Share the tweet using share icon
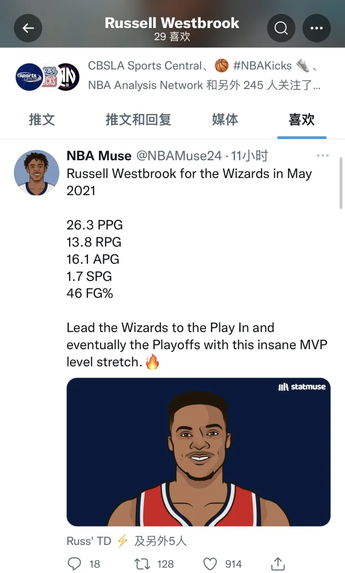Viewport: 345px width, 573px height. [278, 563]
